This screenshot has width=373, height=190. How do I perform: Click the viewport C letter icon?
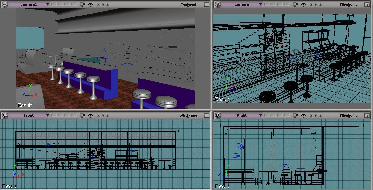point(4,115)
